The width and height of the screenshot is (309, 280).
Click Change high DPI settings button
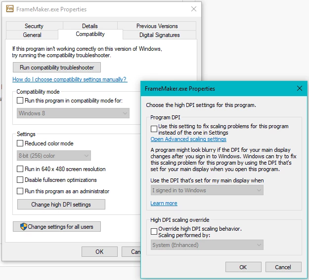coord(61,205)
